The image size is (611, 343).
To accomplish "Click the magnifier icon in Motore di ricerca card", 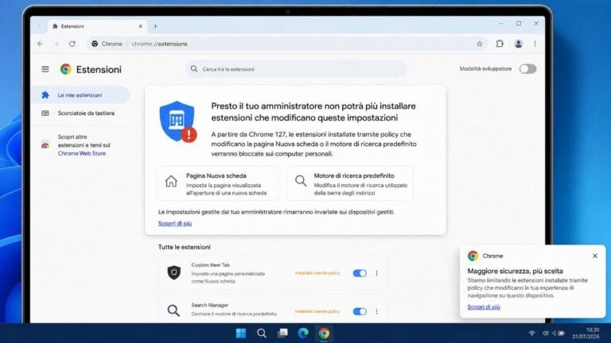I will pos(301,181).
